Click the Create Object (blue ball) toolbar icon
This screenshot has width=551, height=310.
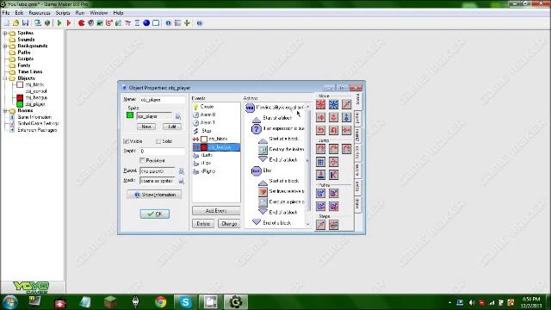(146, 23)
